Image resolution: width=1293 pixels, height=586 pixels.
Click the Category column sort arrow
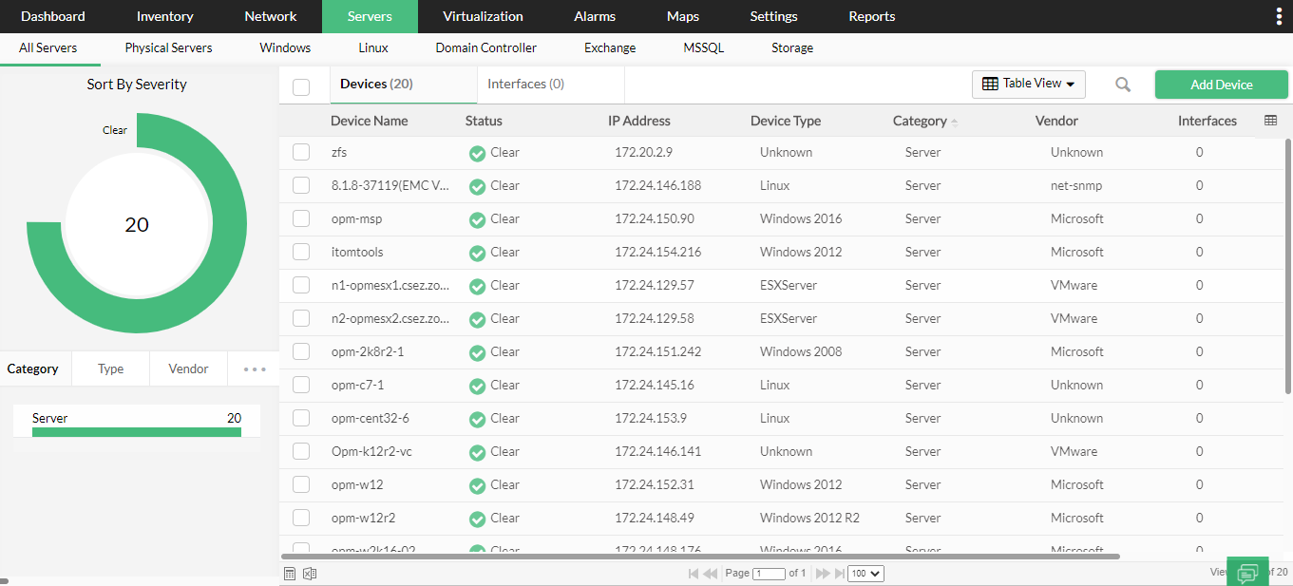coord(954,122)
